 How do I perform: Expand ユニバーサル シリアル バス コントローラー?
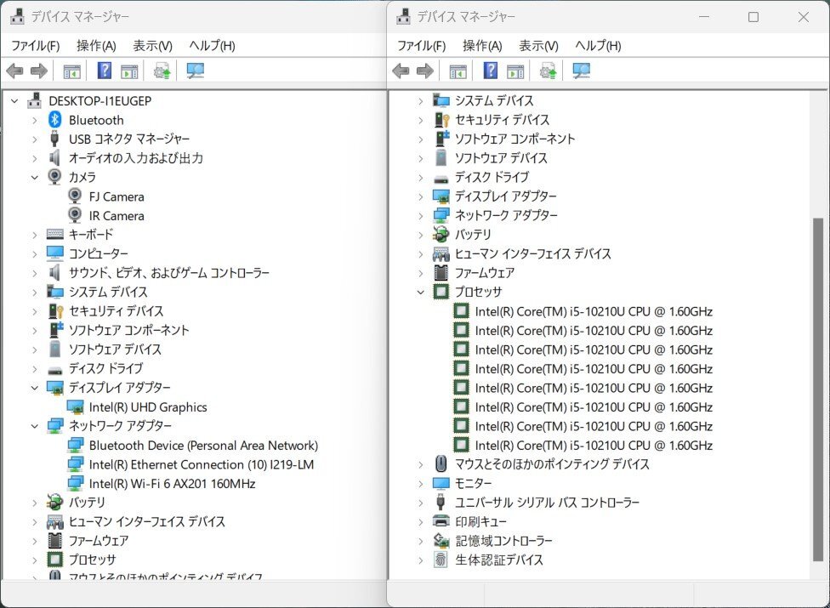tap(420, 503)
